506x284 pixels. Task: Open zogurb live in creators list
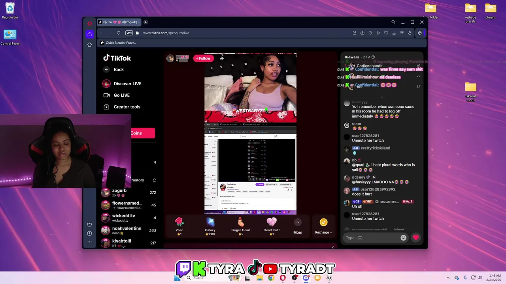tap(129, 192)
